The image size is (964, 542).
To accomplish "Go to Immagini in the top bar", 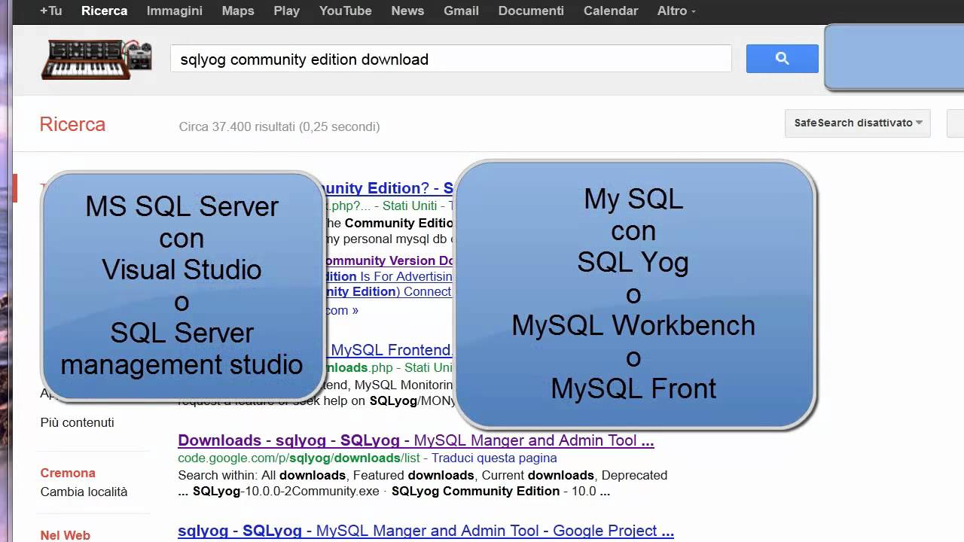I will click(x=174, y=11).
